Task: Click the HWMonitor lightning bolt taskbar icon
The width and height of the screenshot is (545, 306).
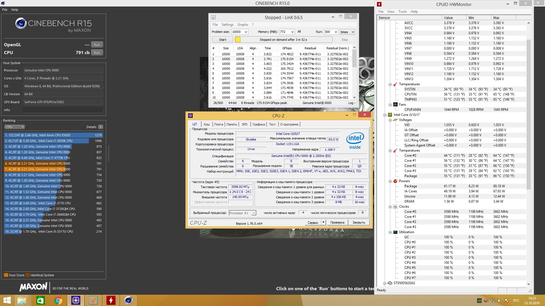Action: coord(111,300)
